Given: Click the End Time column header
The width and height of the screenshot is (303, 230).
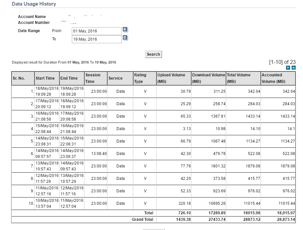Looking at the screenshot, I should [x=69, y=78].
